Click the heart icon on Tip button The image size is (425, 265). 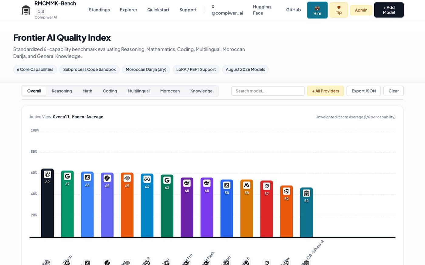tap(339, 8)
